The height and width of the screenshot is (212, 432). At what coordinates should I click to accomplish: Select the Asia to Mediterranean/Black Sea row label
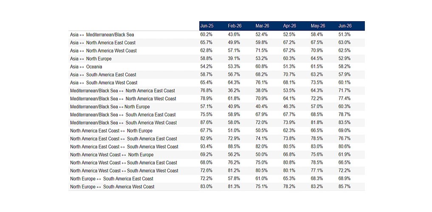[102, 35]
